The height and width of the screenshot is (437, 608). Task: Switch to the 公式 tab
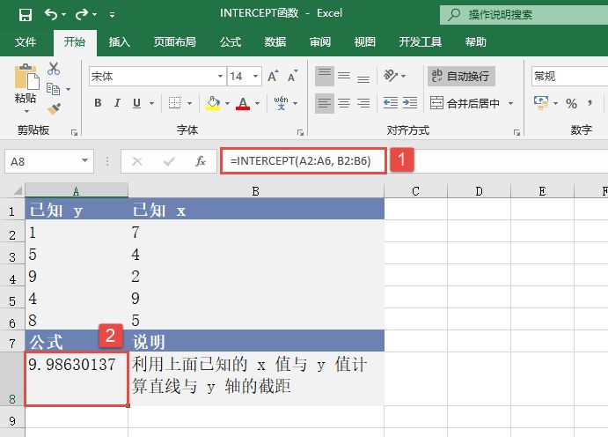[x=230, y=42]
